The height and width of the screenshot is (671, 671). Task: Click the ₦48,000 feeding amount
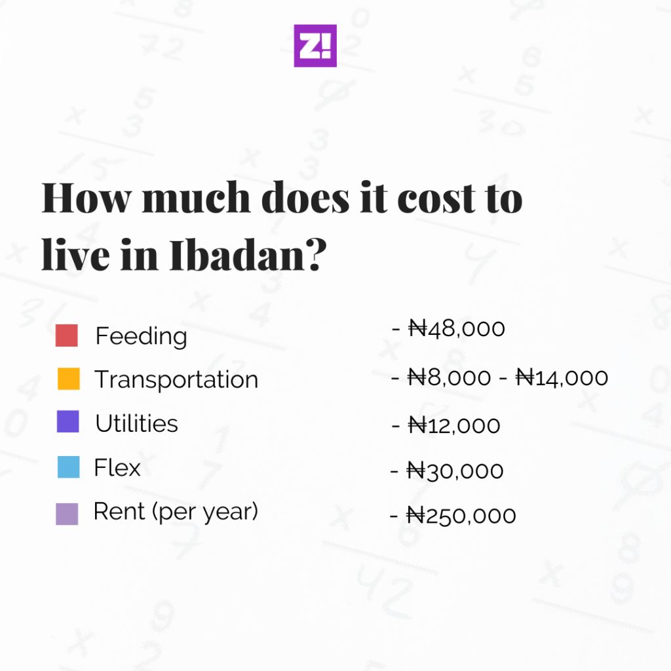pos(457,328)
